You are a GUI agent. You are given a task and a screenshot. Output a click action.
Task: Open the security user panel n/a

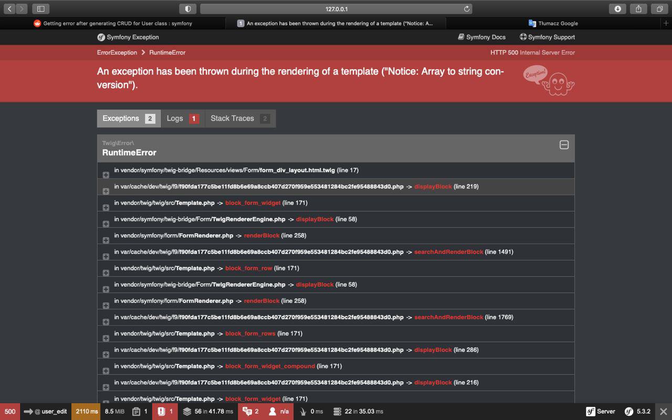279,412
